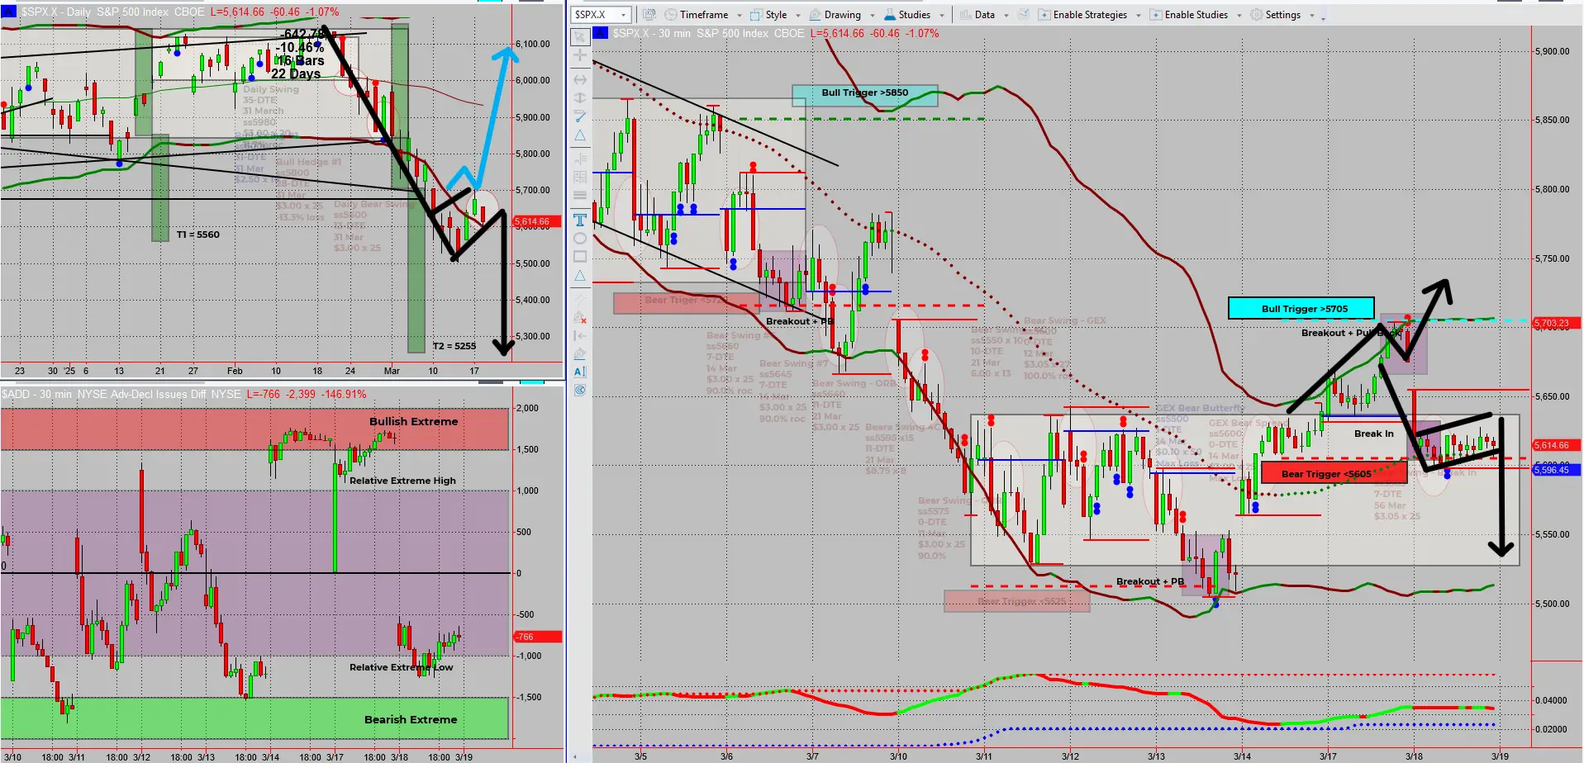The image size is (1584, 763).
Task: Expand the Enable Studies dropdown arrow
Action: [x=1239, y=15]
